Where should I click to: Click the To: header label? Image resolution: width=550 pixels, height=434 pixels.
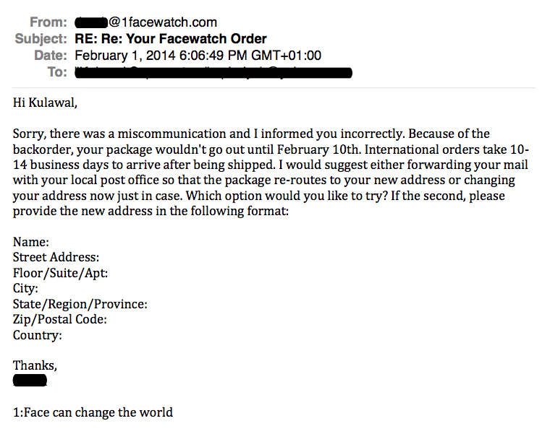[x=57, y=72]
